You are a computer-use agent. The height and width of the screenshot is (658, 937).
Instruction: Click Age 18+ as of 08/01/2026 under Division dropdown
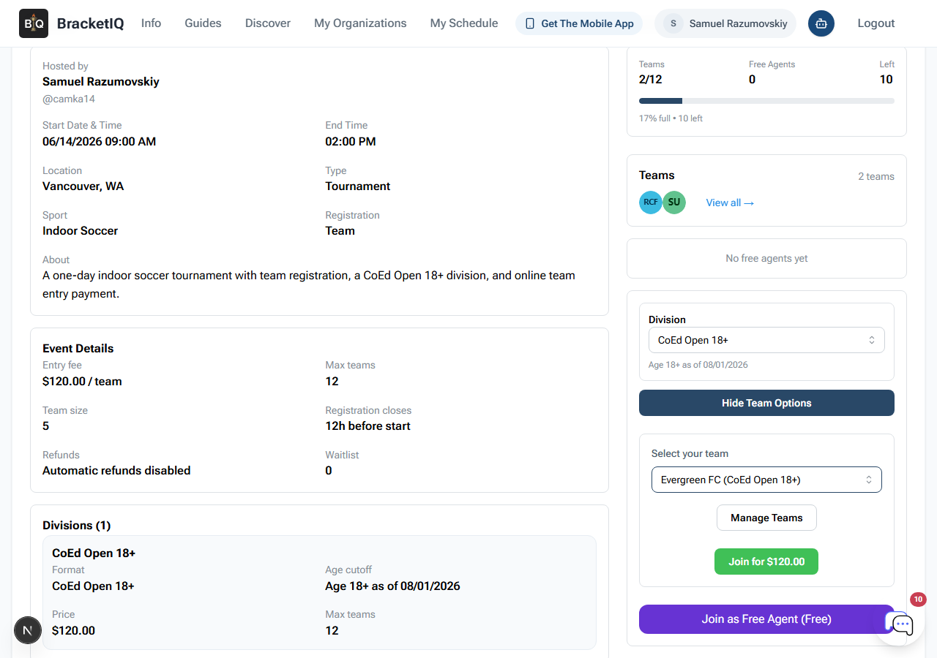[x=698, y=365]
